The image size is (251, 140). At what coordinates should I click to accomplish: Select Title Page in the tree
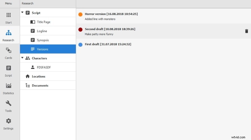click(x=48, y=22)
